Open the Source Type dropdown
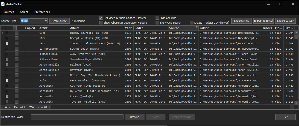The width and height of the screenshot is (299, 126). pyautogui.click(x=46, y=21)
